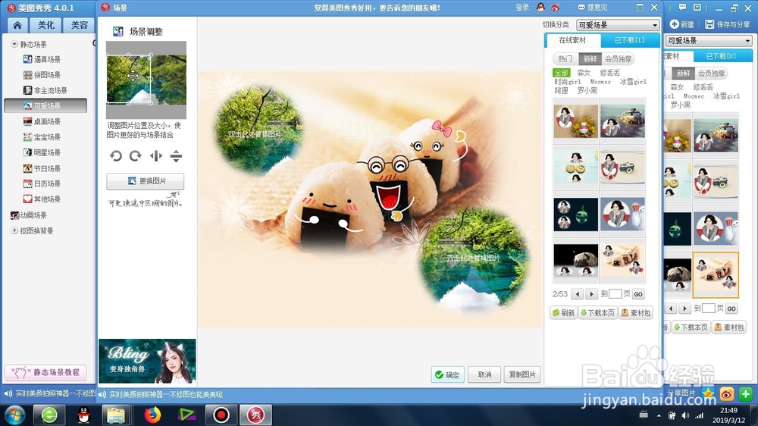758x426 pixels.
Task: Click the page number input field
Action: pos(615,294)
